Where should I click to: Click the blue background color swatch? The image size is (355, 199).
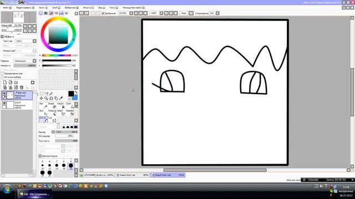(75, 97)
